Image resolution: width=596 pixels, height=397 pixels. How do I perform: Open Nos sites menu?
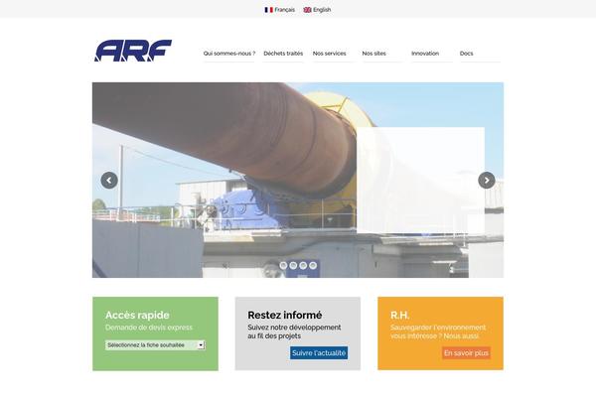[373, 54]
